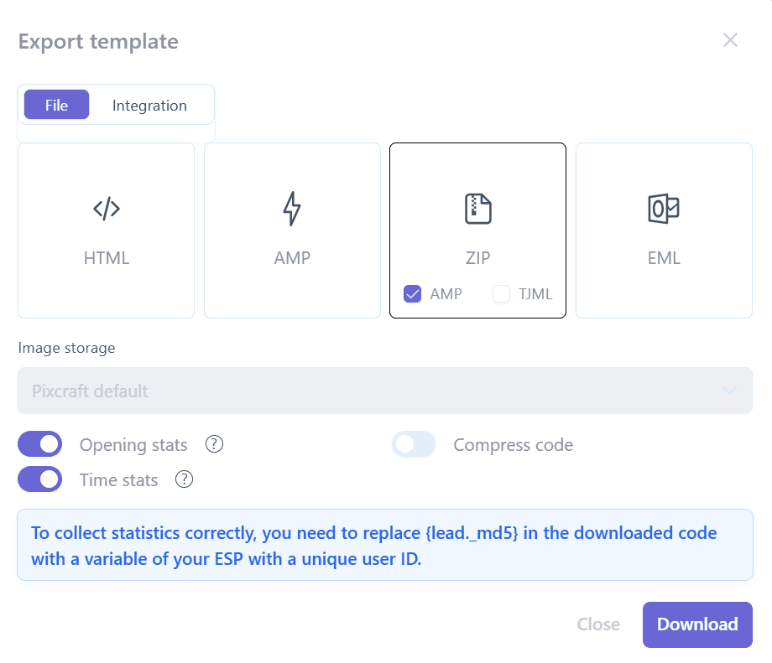Image resolution: width=772 pixels, height=663 pixels.
Task: Select the HTML label on export card
Action: [107, 257]
